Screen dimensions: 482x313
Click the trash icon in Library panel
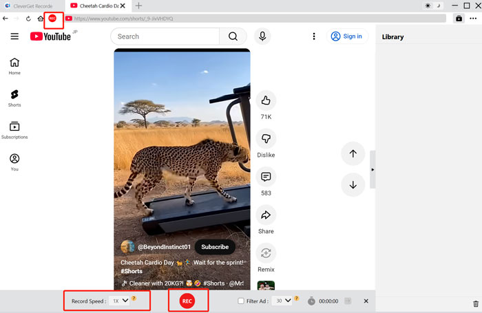[476, 304]
